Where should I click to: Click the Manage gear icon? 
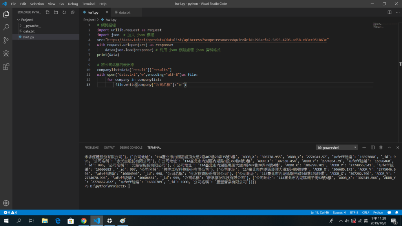point(6,203)
